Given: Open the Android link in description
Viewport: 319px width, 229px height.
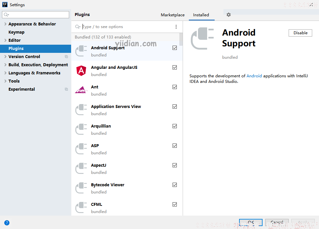Looking at the screenshot, I should pos(254,76).
